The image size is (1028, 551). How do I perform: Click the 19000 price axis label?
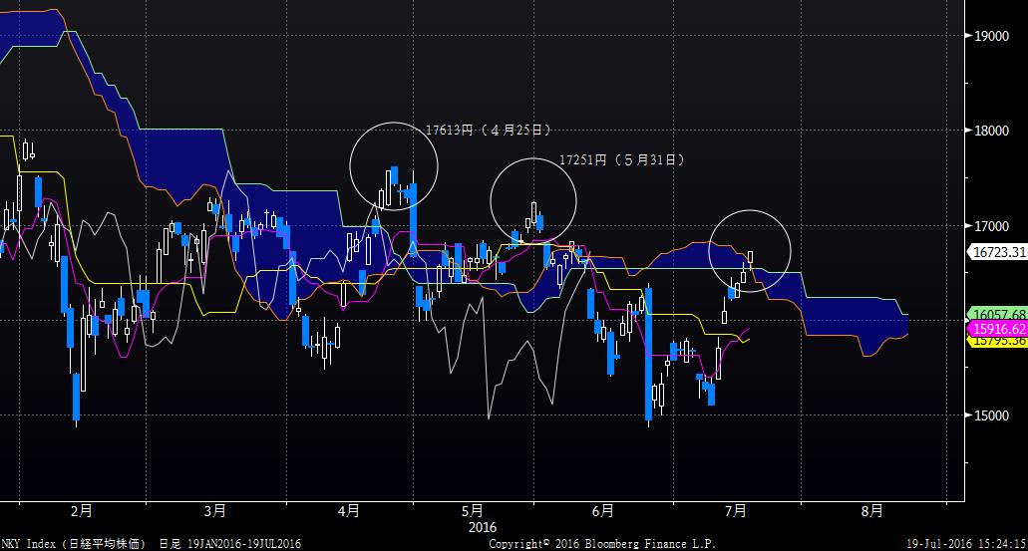click(991, 36)
